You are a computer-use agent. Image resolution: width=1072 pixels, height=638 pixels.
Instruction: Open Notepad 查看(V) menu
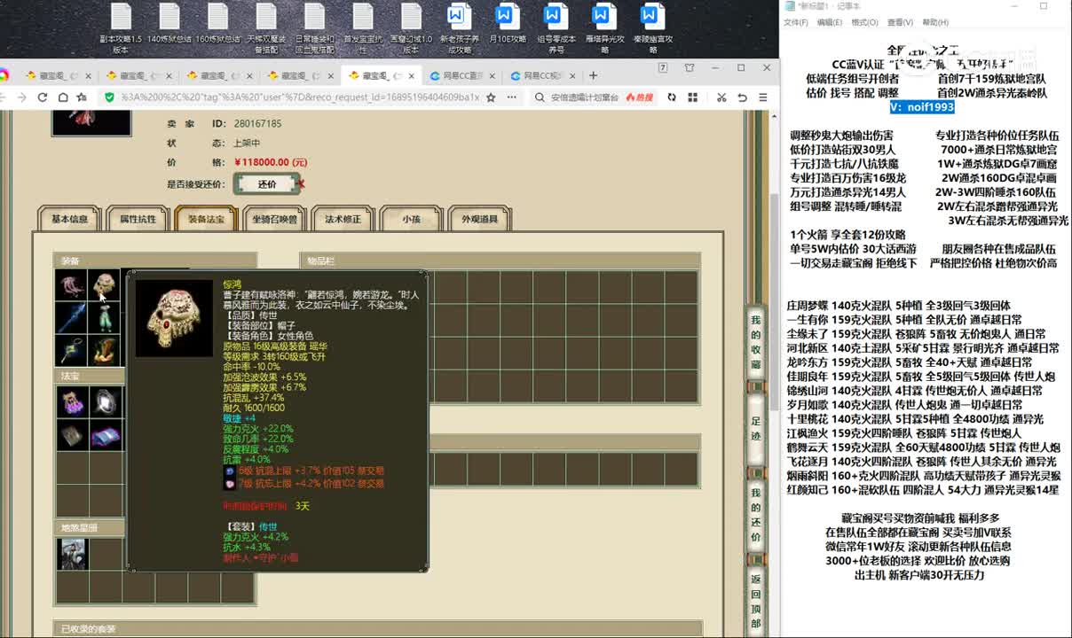point(900,22)
